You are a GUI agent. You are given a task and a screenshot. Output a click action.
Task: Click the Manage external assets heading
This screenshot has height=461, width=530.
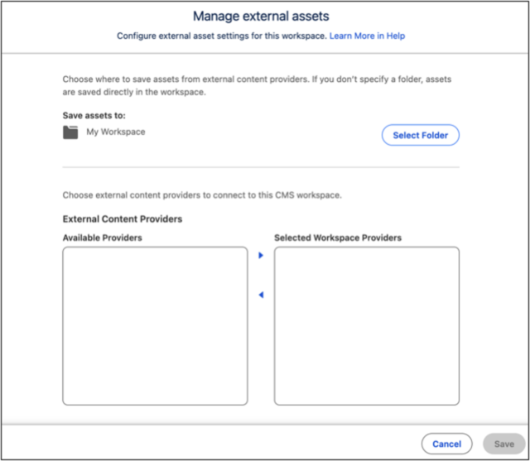pyautogui.click(x=261, y=16)
